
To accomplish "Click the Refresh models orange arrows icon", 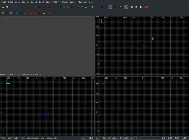I will 146,7.
